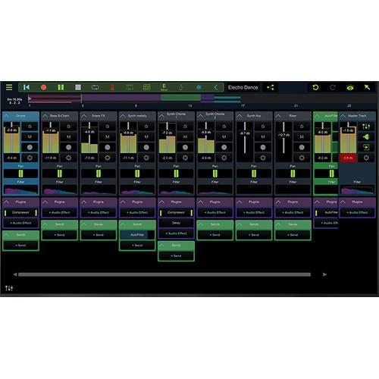Click the Master Track volume fader
This screenshot has height=379, width=379.
[x=348, y=130]
